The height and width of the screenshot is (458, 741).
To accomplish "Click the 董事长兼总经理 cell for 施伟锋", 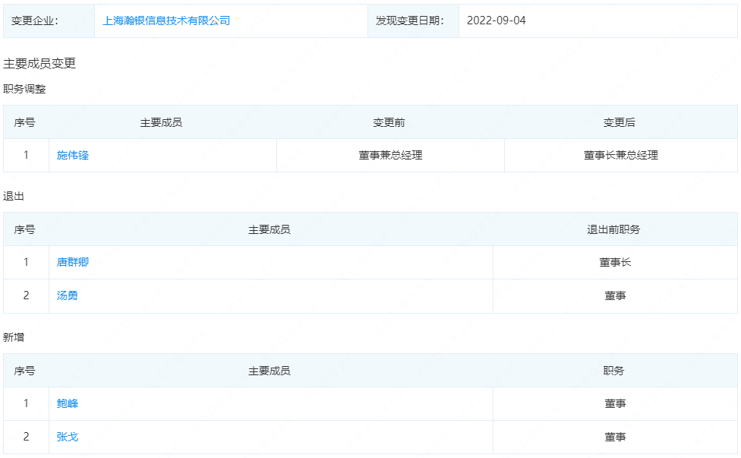I will [621, 155].
